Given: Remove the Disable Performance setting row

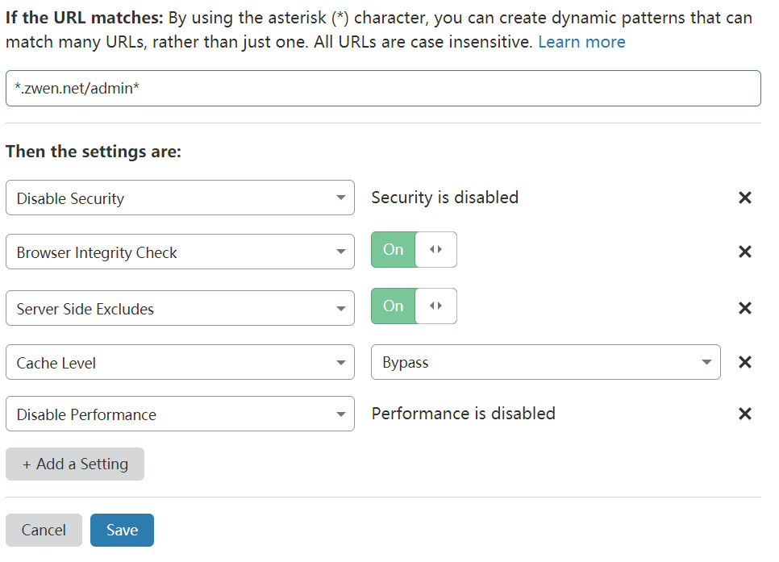Looking at the screenshot, I should click(745, 414).
